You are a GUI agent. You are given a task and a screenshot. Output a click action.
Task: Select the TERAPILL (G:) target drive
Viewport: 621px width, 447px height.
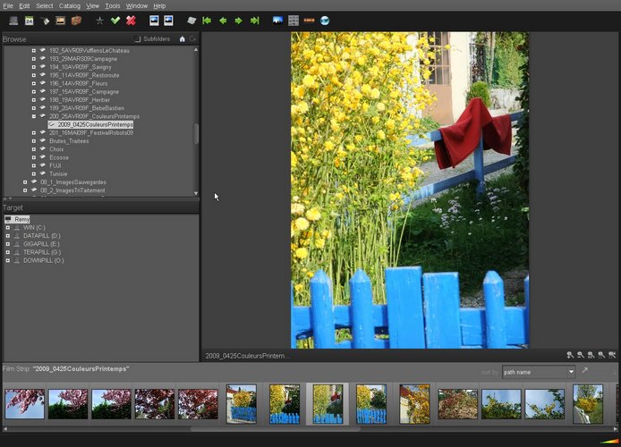[42, 252]
